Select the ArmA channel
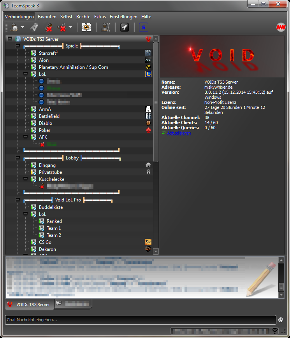Image resolution: width=290 pixels, height=338 pixels. (45, 109)
